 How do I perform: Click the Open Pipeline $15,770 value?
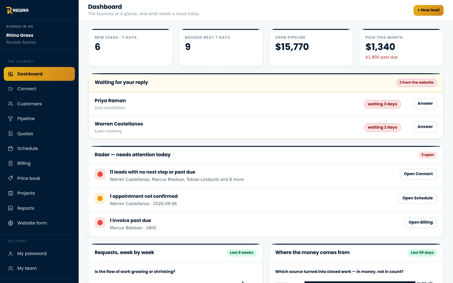pyautogui.click(x=292, y=47)
